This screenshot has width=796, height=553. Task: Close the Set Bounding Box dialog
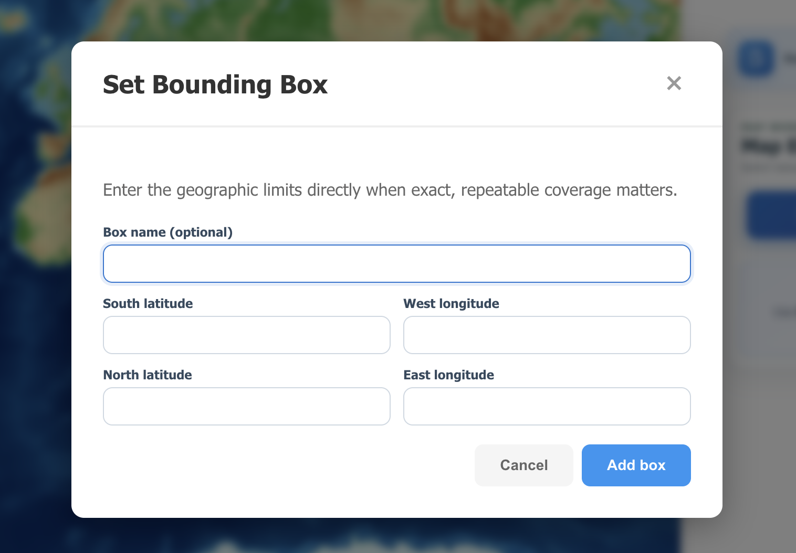[x=674, y=83]
